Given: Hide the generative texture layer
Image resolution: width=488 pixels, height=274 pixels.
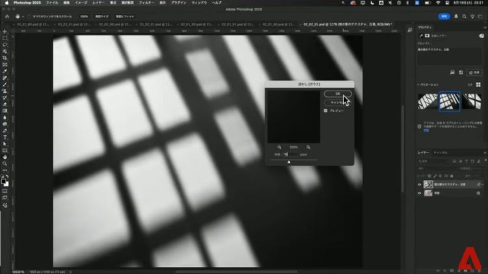Looking at the screenshot, I should [420, 184].
